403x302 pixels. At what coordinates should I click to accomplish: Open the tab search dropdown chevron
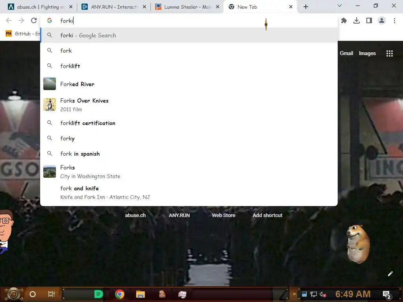tap(340, 6)
